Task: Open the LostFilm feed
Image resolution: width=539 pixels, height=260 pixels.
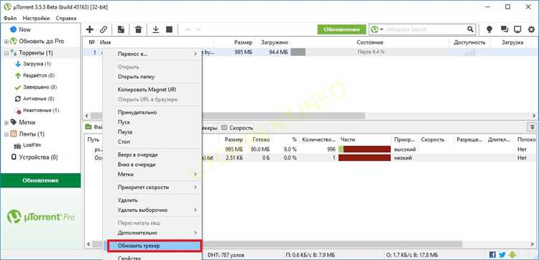Action: click(32, 145)
